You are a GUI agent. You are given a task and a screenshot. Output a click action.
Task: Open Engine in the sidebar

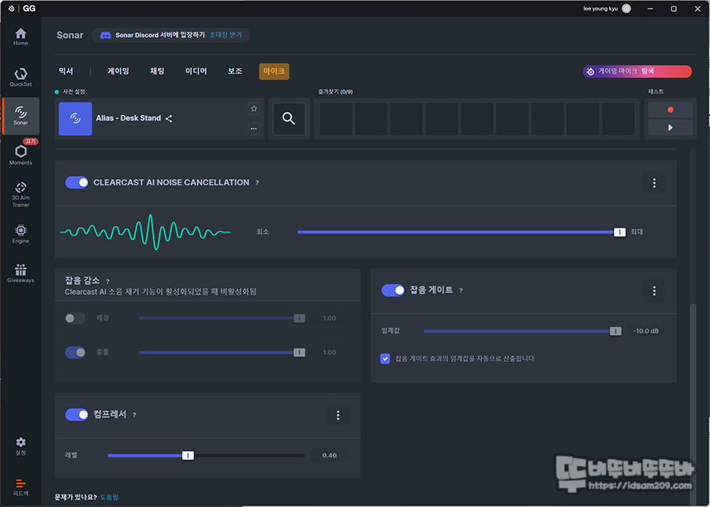coord(21,234)
